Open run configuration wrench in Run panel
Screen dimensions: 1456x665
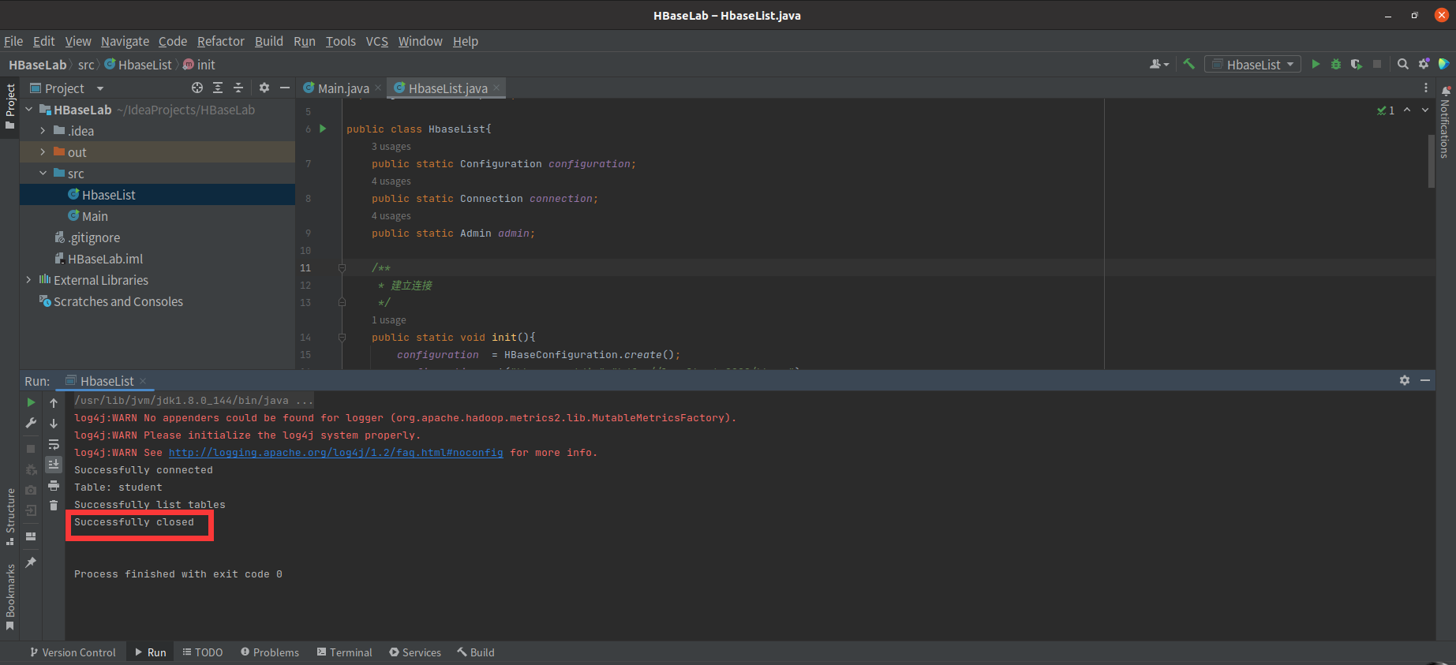pos(31,423)
